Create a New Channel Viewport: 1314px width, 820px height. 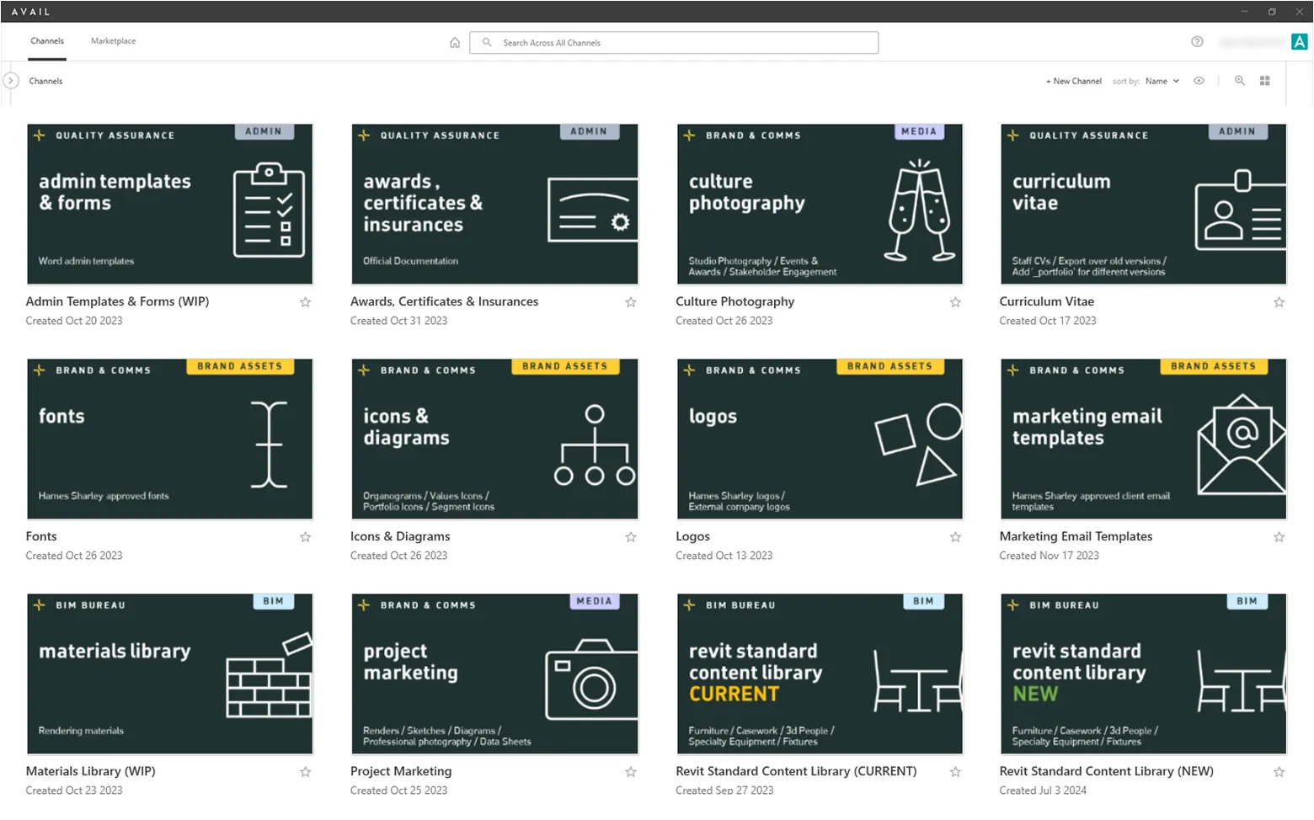pos(1074,82)
